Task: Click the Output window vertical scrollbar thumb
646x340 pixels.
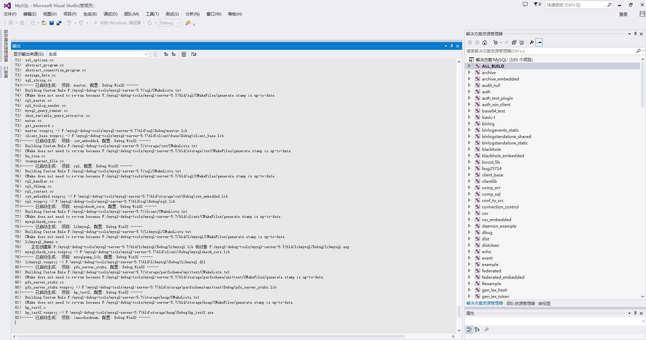Action: tap(459, 311)
